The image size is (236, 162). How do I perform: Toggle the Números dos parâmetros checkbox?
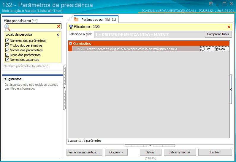click(x=7, y=41)
